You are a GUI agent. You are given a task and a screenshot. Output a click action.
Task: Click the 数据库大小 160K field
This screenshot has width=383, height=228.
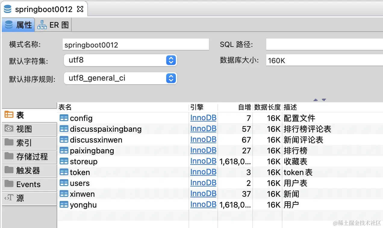point(324,60)
